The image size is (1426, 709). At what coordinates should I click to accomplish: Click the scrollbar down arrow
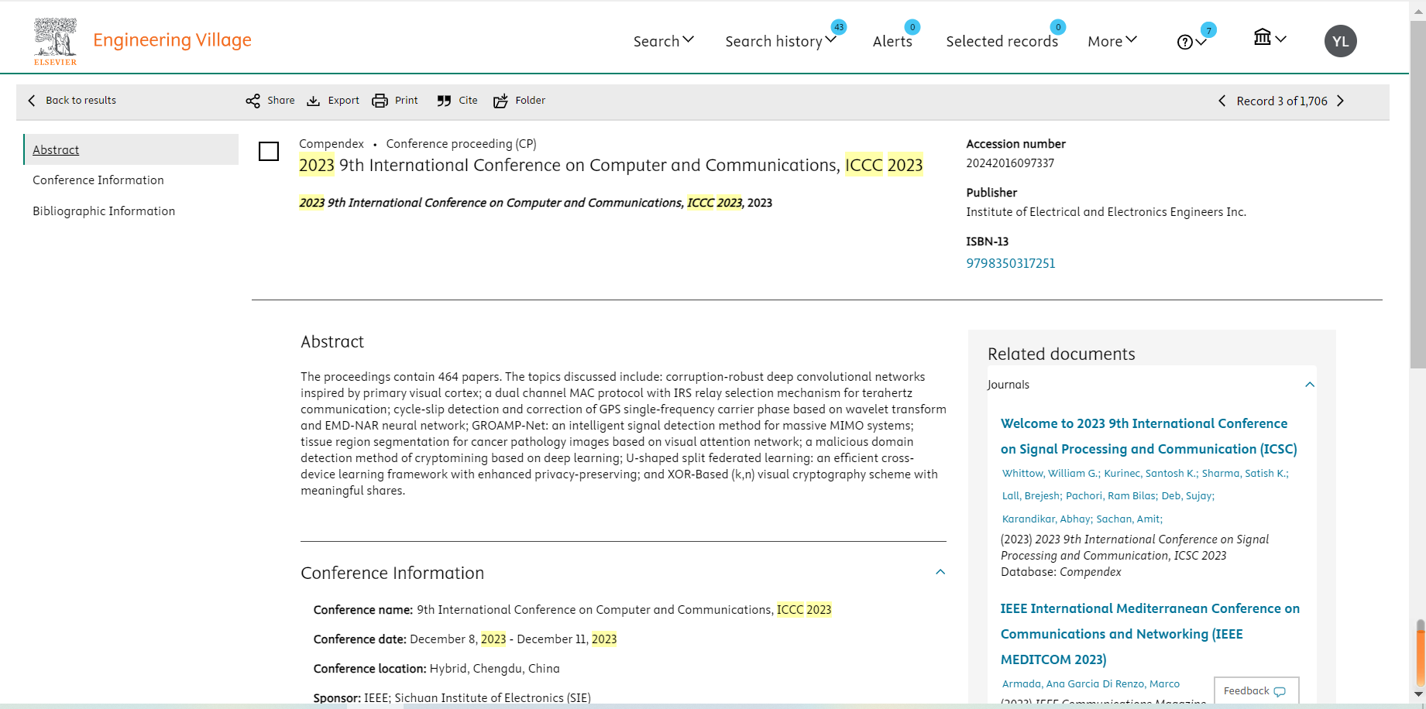pyautogui.click(x=1418, y=694)
